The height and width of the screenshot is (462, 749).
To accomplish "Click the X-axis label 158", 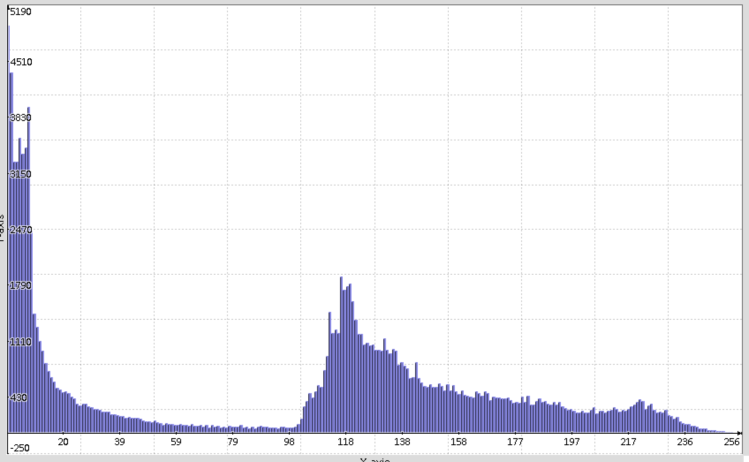I will pyautogui.click(x=459, y=442).
